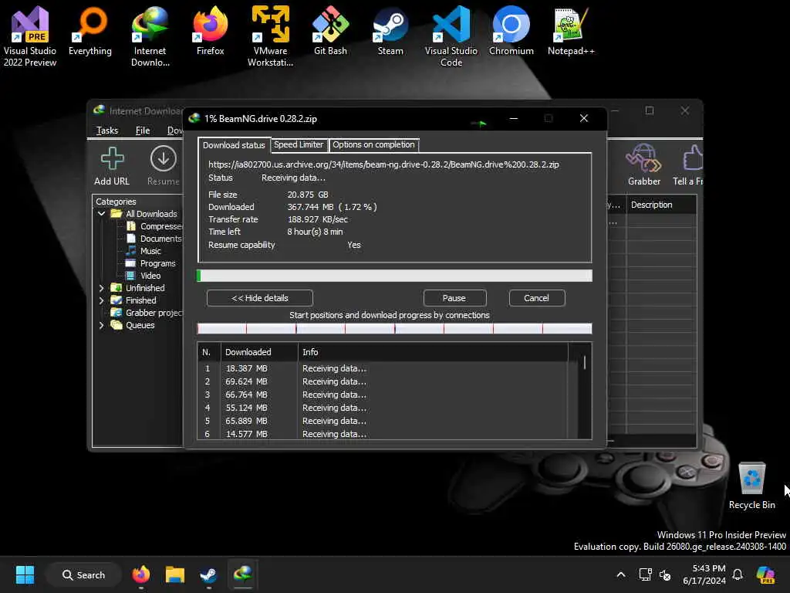Open the Grabber tool in IDM toolbar
790x593 pixels.
(644, 165)
